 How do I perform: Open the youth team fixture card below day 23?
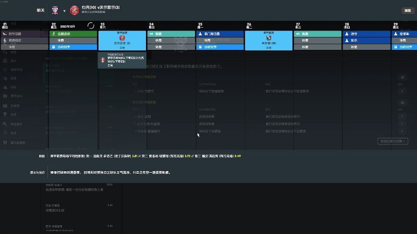122,60
